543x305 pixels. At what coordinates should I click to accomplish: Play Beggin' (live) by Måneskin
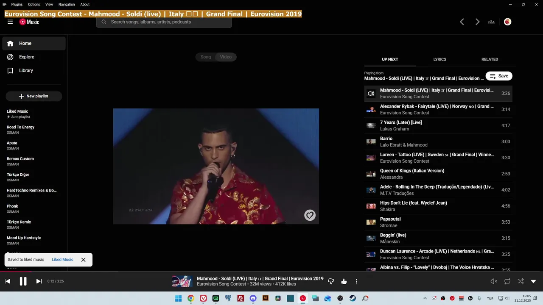coord(438,238)
